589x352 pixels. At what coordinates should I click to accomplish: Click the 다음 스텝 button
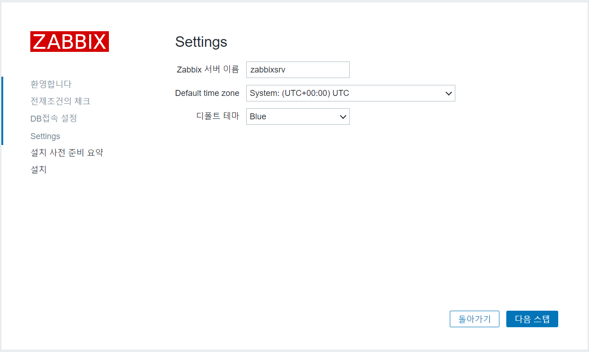(x=532, y=319)
